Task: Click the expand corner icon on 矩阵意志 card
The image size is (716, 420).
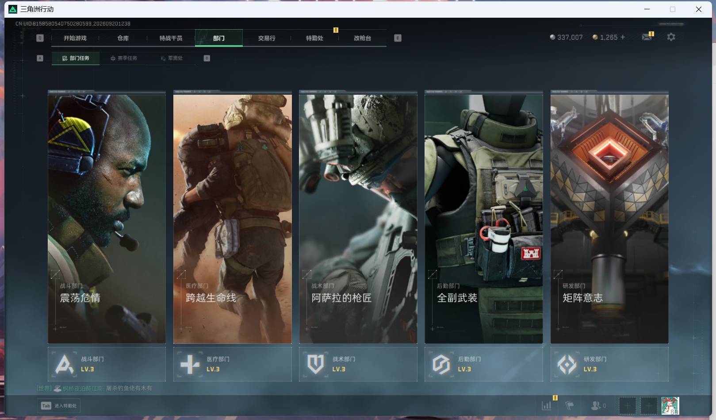Action: tap(558, 274)
